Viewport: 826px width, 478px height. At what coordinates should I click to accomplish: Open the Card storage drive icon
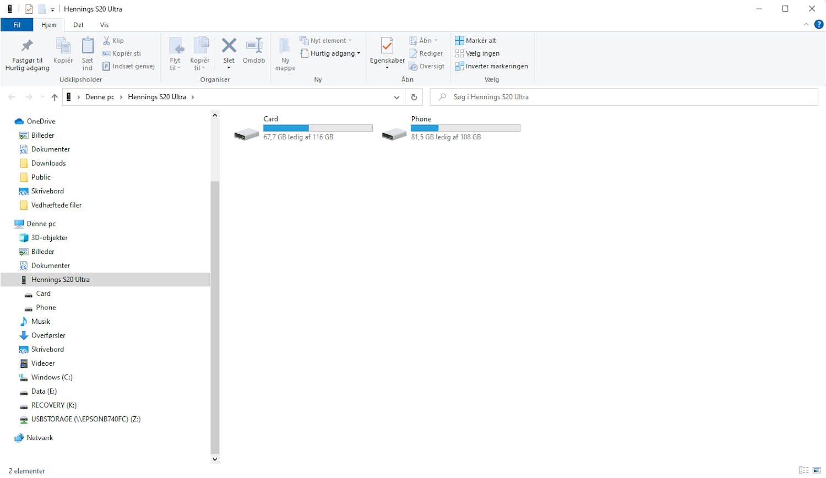coord(246,134)
